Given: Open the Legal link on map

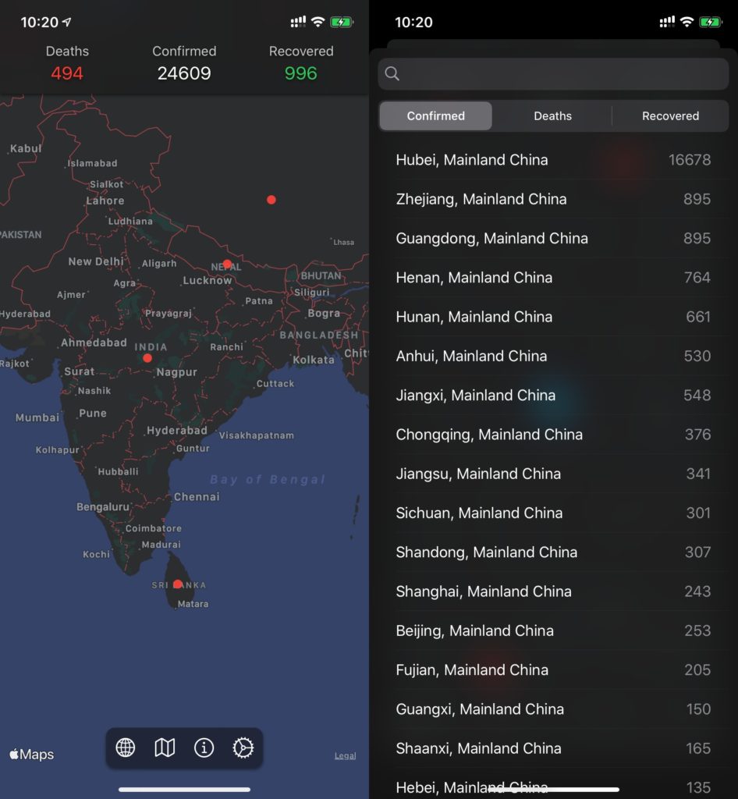Looking at the screenshot, I should tap(346, 755).
